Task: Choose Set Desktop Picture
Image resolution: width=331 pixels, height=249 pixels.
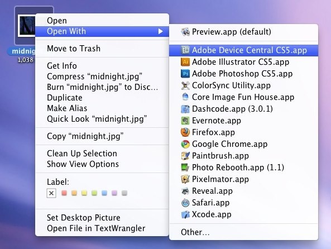Action: tap(102, 218)
